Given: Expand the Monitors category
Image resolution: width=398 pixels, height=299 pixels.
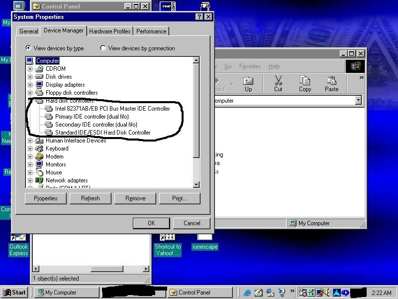Looking at the screenshot, I should coord(30,164).
